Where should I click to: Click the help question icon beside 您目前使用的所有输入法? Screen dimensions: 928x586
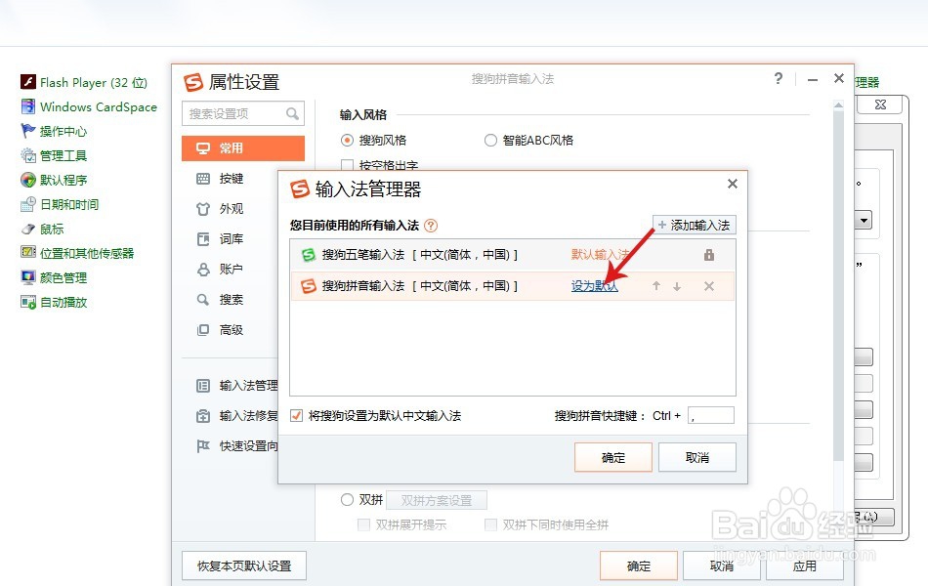point(431,226)
